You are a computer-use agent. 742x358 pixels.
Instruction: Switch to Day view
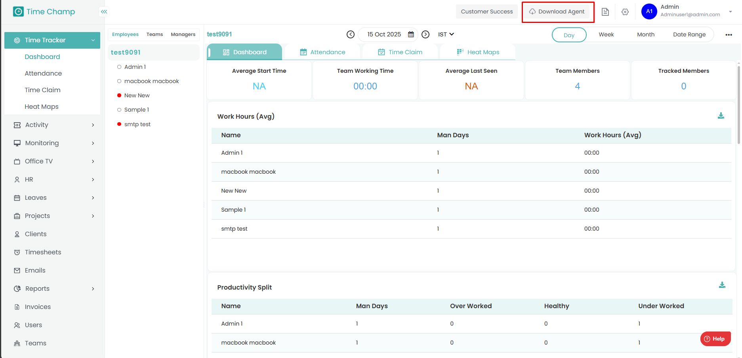tap(568, 35)
